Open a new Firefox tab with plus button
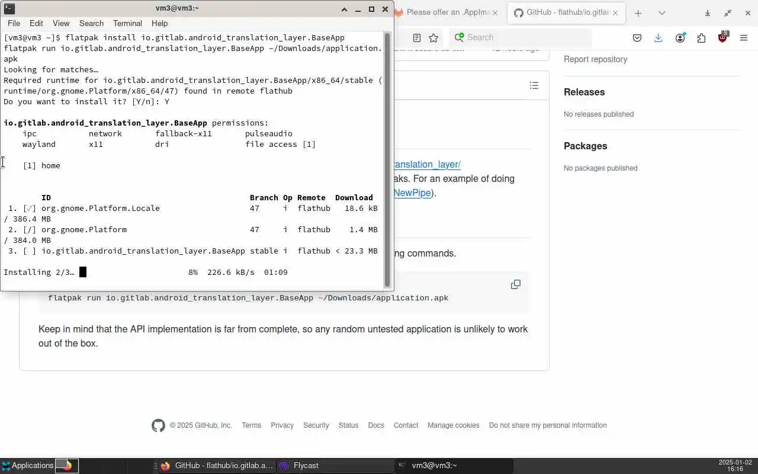 coord(638,13)
